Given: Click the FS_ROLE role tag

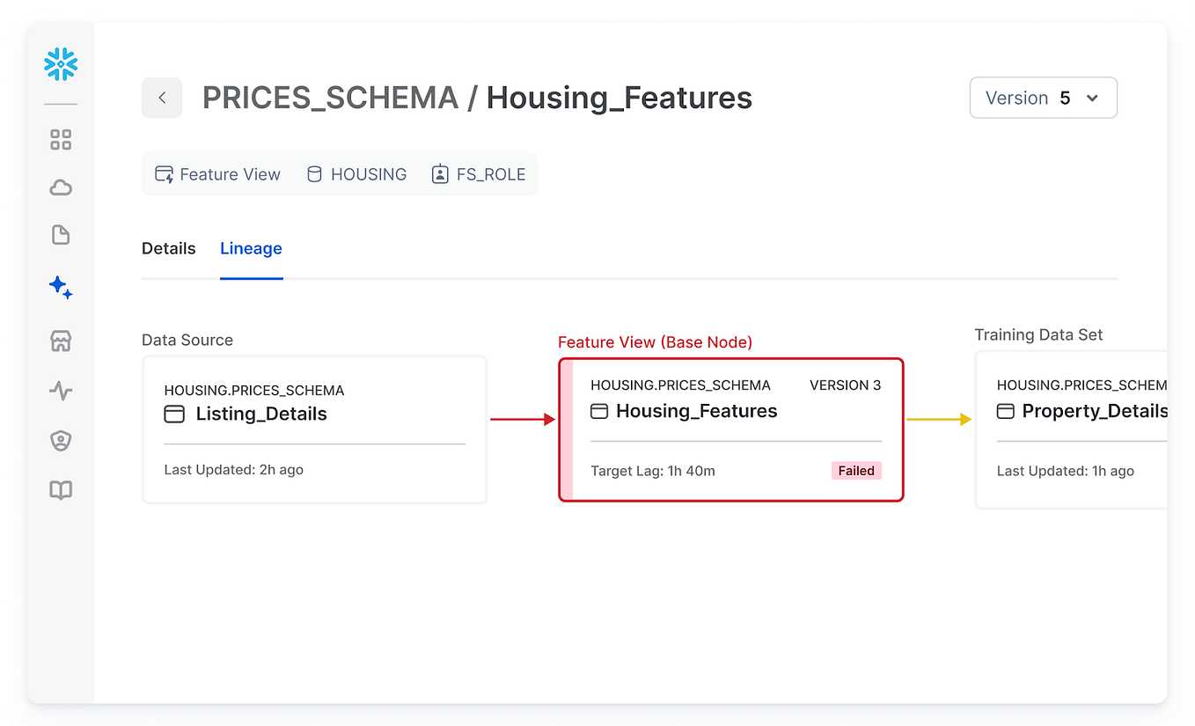Looking at the screenshot, I should 479,174.
